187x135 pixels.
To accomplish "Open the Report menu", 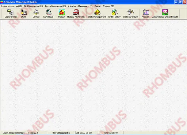I will [98, 6].
